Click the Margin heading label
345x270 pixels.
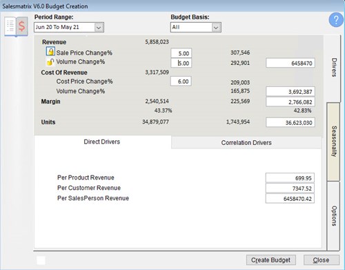tap(50, 102)
